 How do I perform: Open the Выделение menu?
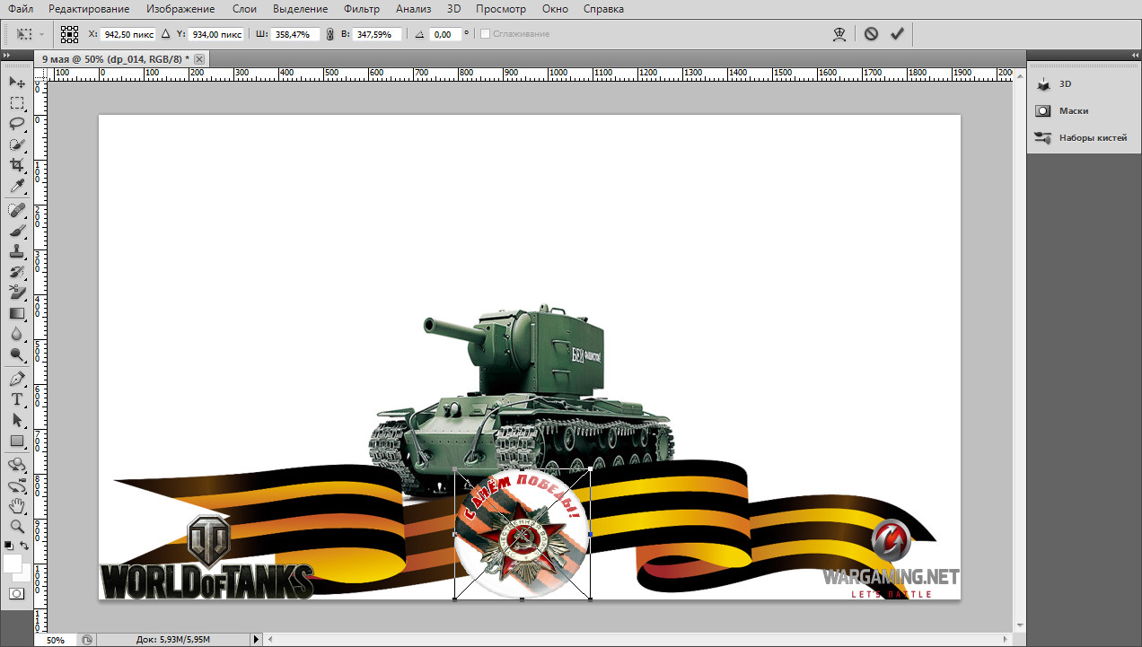point(299,9)
